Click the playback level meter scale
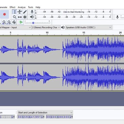 tap(74, 17)
